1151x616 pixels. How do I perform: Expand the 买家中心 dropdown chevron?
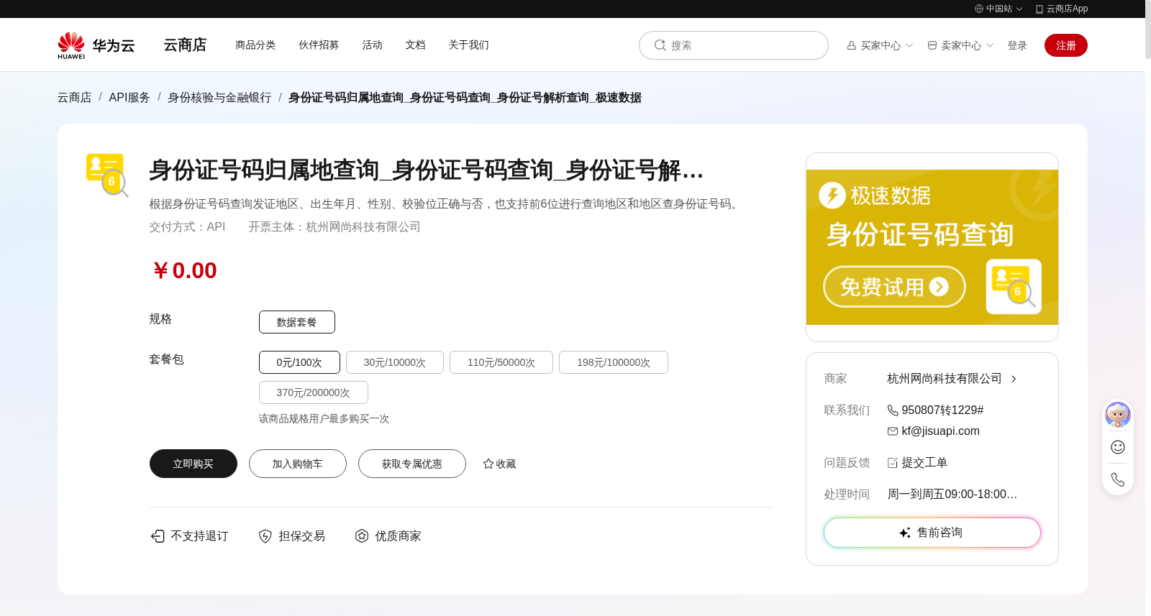tap(909, 45)
